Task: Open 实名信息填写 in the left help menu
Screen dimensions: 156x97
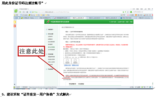Action: point(51,42)
